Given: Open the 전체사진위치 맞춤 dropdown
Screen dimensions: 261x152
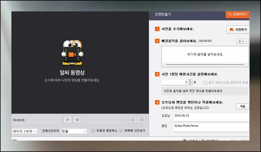Looking at the screenshot, I should 74,131.
